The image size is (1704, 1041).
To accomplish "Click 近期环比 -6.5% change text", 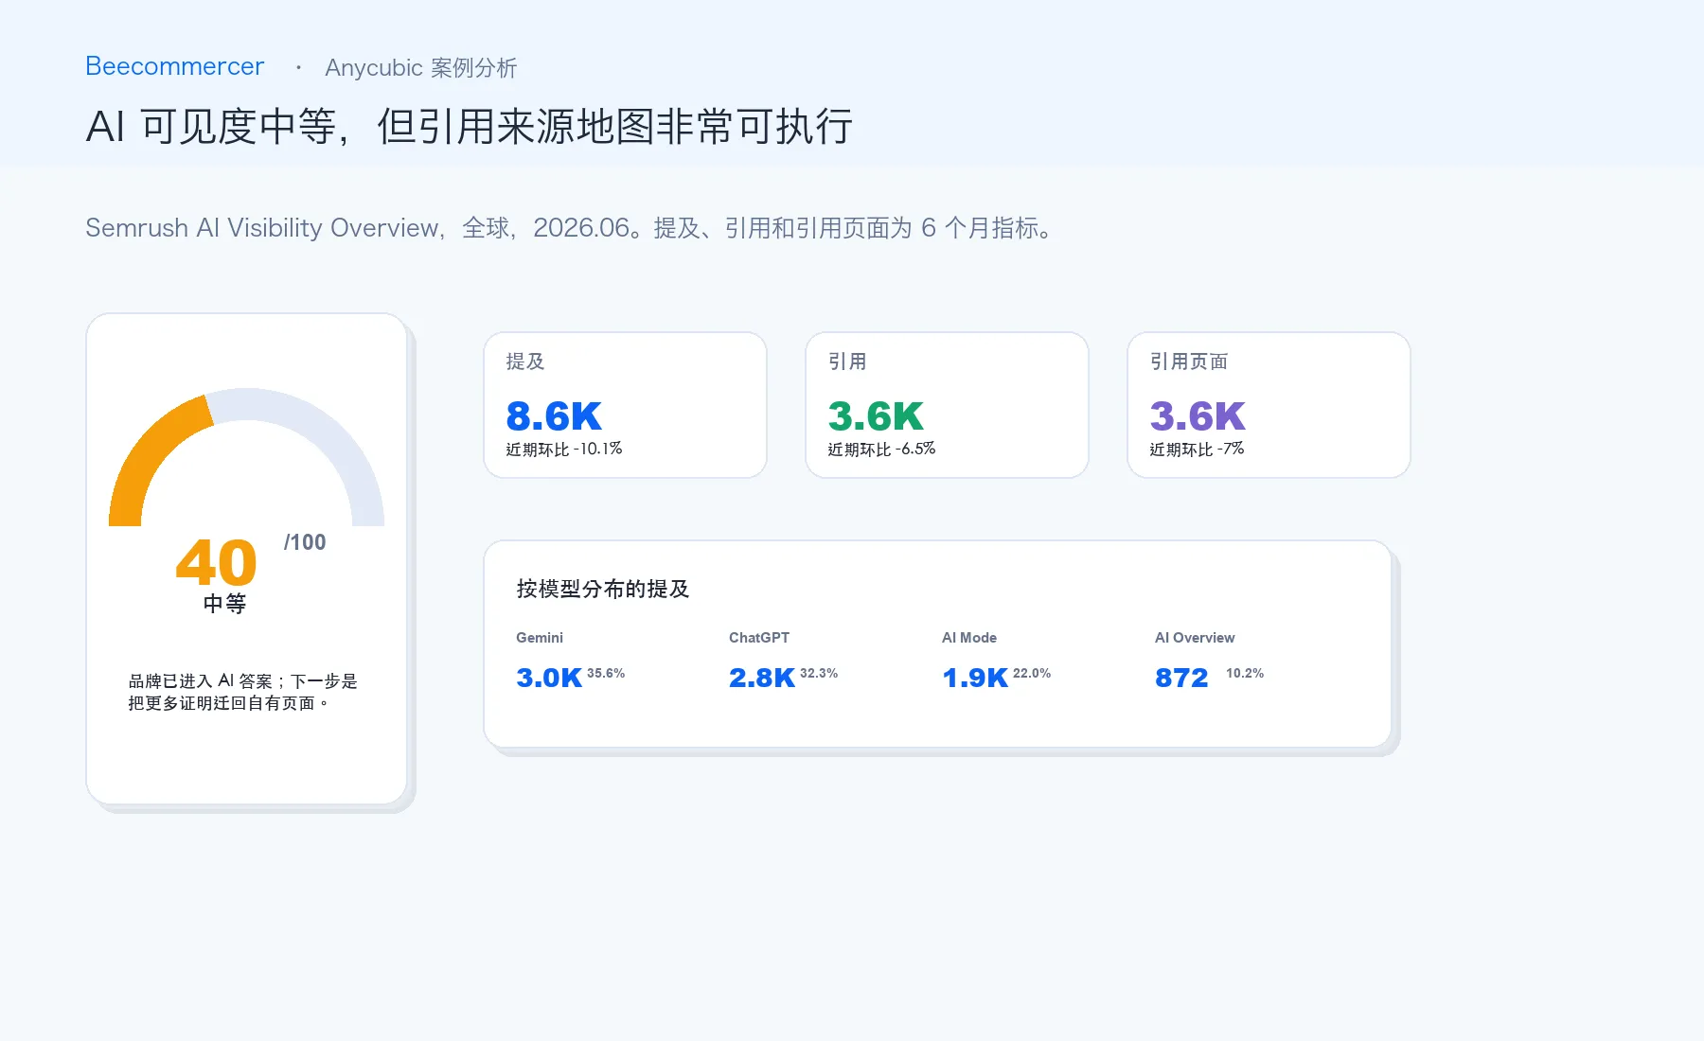I will point(881,449).
